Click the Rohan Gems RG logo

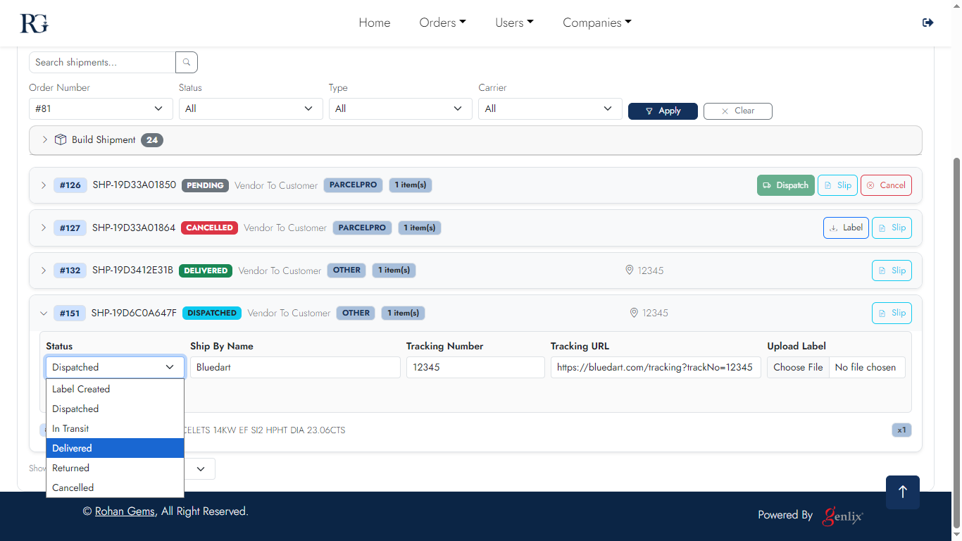pyautogui.click(x=34, y=23)
